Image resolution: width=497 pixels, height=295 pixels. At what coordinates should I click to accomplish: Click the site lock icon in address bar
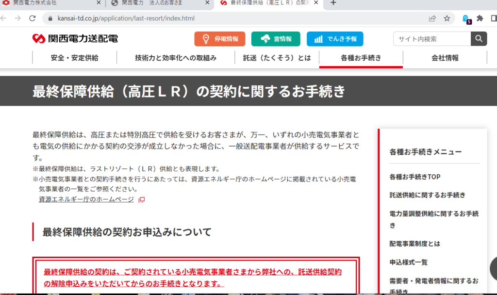(49, 18)
